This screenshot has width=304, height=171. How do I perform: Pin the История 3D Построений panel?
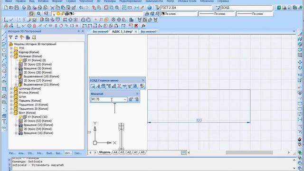79,31
